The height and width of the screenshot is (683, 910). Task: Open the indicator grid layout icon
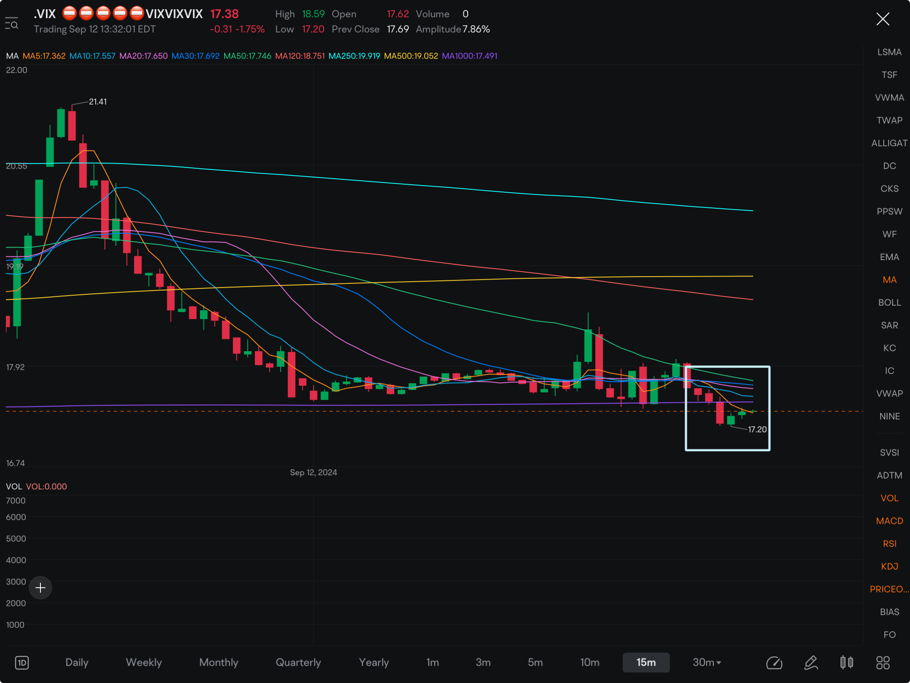(883, 663)
